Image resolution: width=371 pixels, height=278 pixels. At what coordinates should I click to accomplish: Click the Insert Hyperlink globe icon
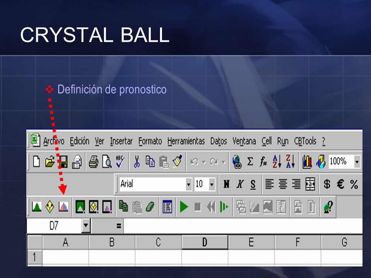tap(237, 162)
